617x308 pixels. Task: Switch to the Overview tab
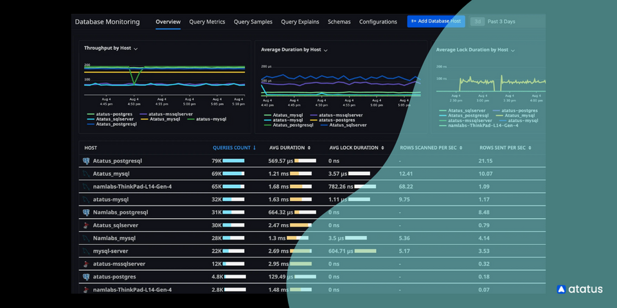[168, 22]
